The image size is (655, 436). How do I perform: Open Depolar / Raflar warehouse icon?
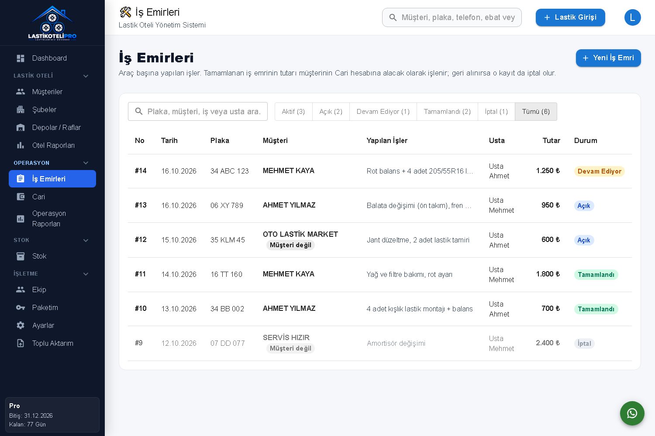pyautogui.click(x=21, y=127)
